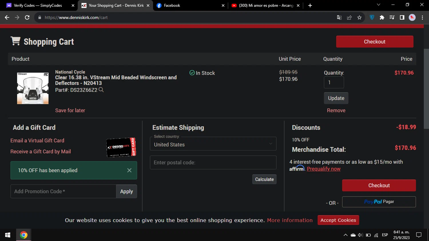The width and height of the screenshot is (429, 241).
Task: Click the Update quantity button
Action: (x=336, y=98)
